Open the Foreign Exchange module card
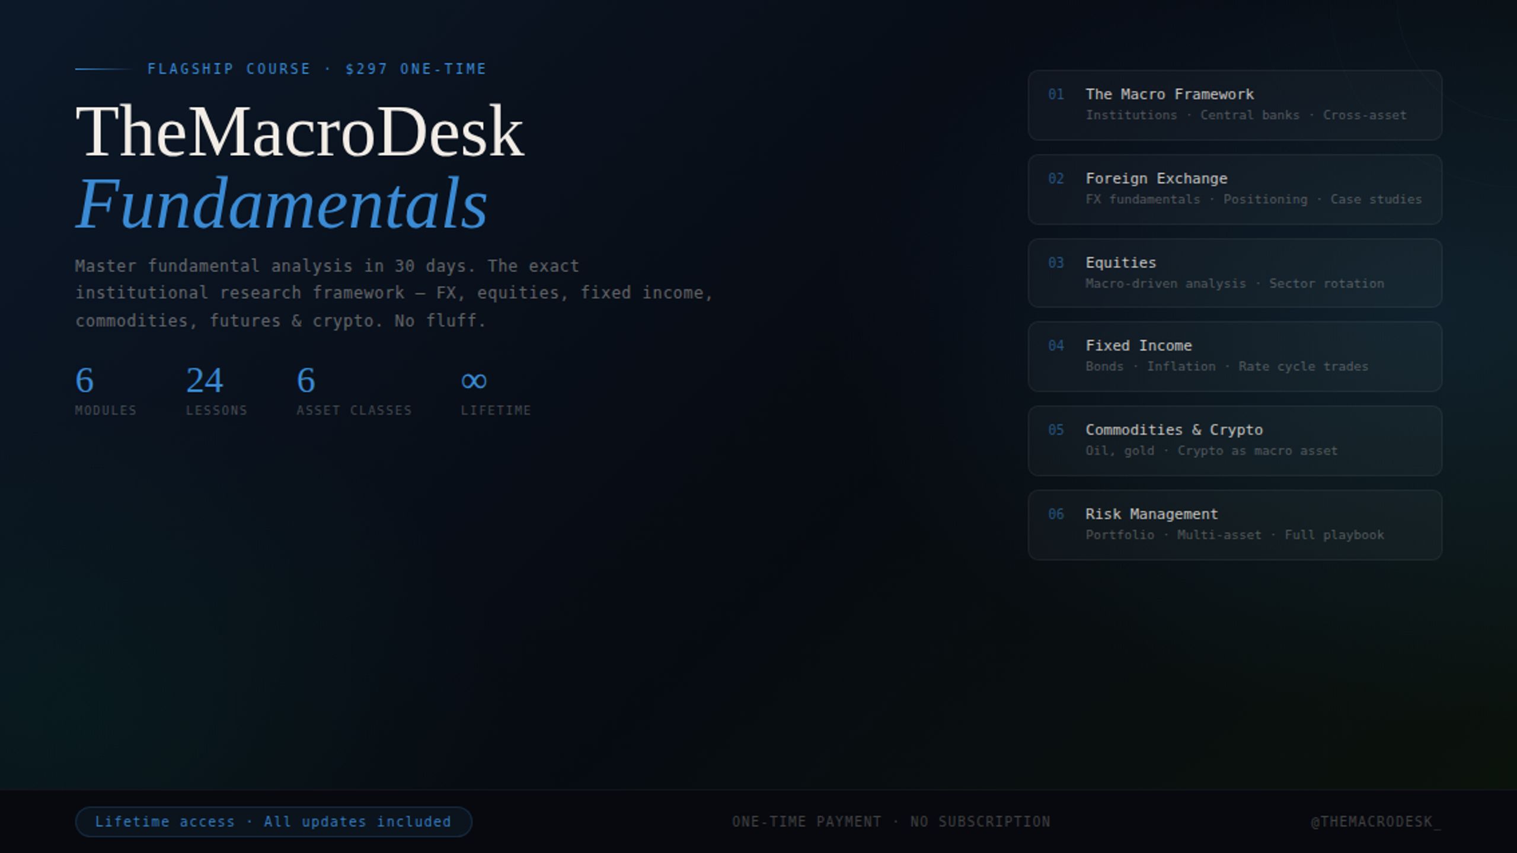 point(1235,190)
